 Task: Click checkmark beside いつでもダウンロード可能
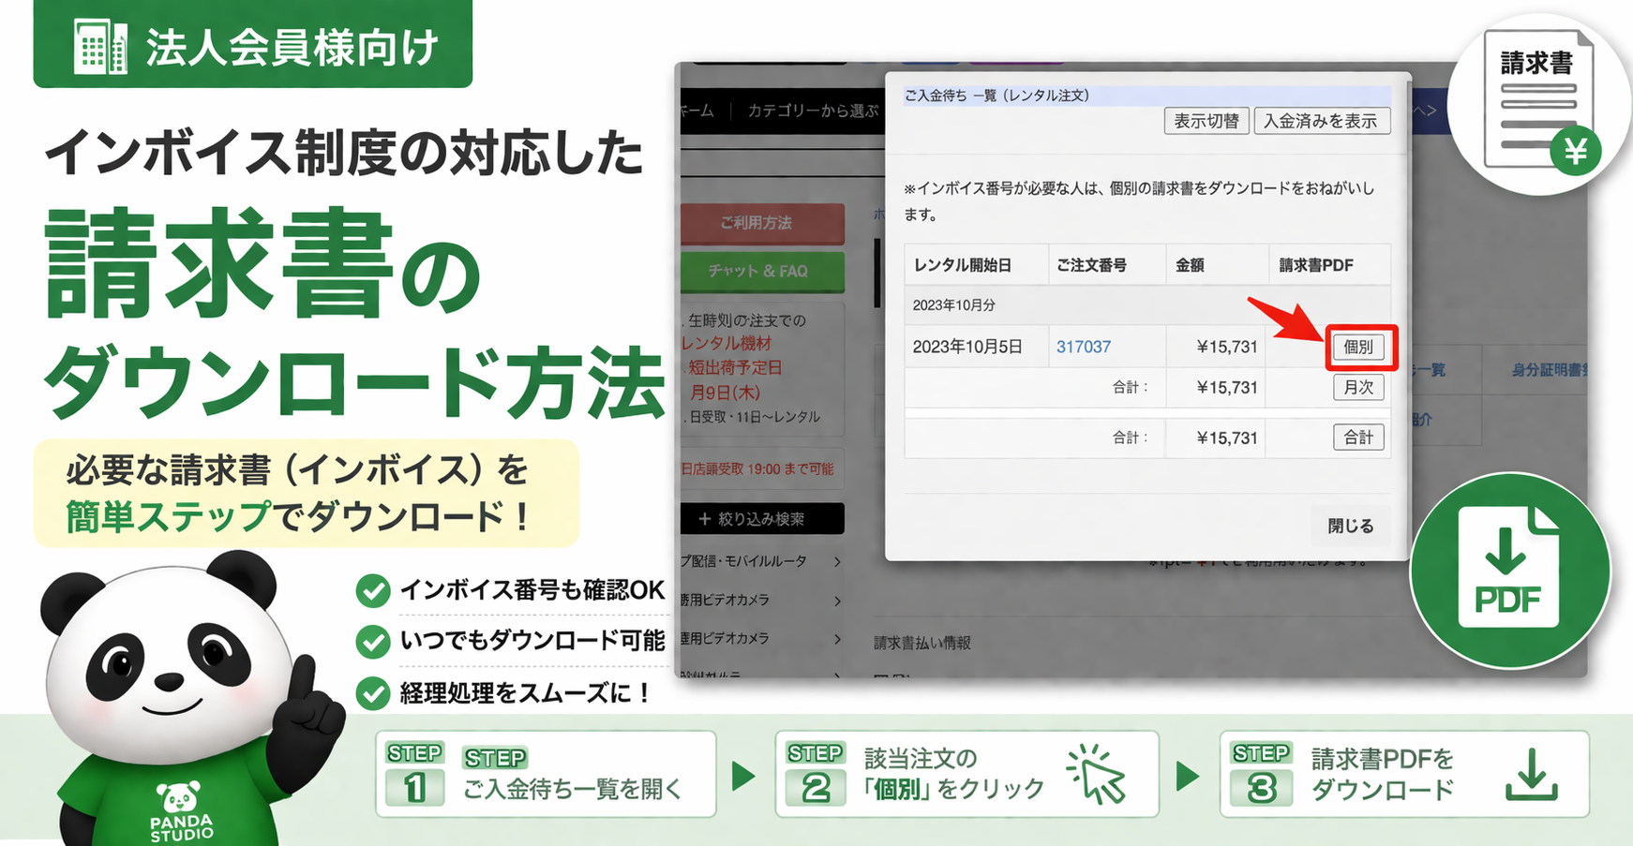click(x=373, y=642)
